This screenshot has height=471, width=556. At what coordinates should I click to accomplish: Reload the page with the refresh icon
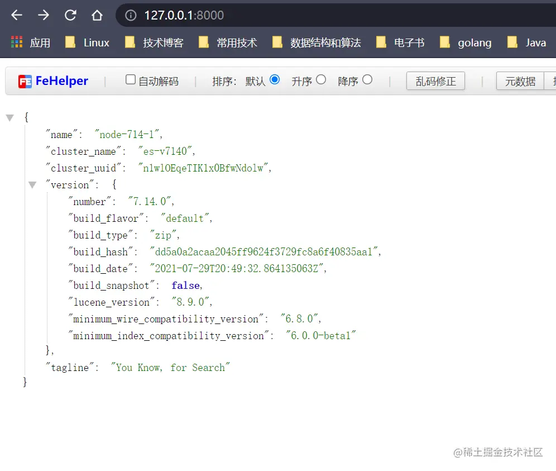point(70,15)
